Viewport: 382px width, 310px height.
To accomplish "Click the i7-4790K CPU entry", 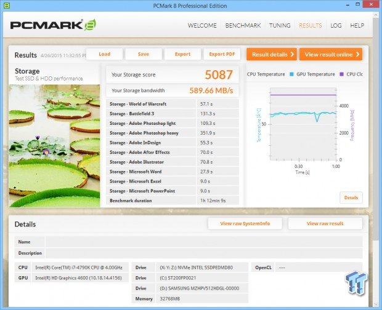I will tap(79, 268).
